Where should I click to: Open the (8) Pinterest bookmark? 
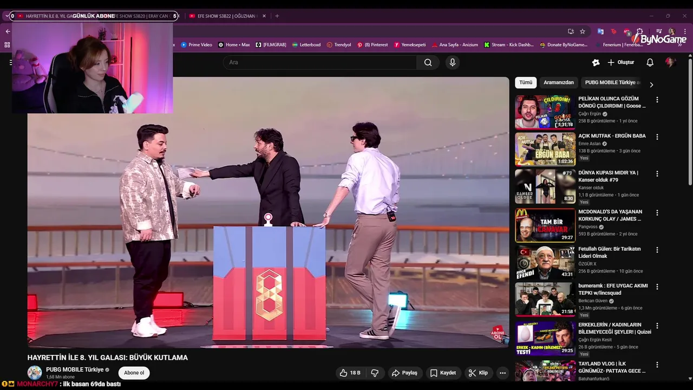coord(372,45)
